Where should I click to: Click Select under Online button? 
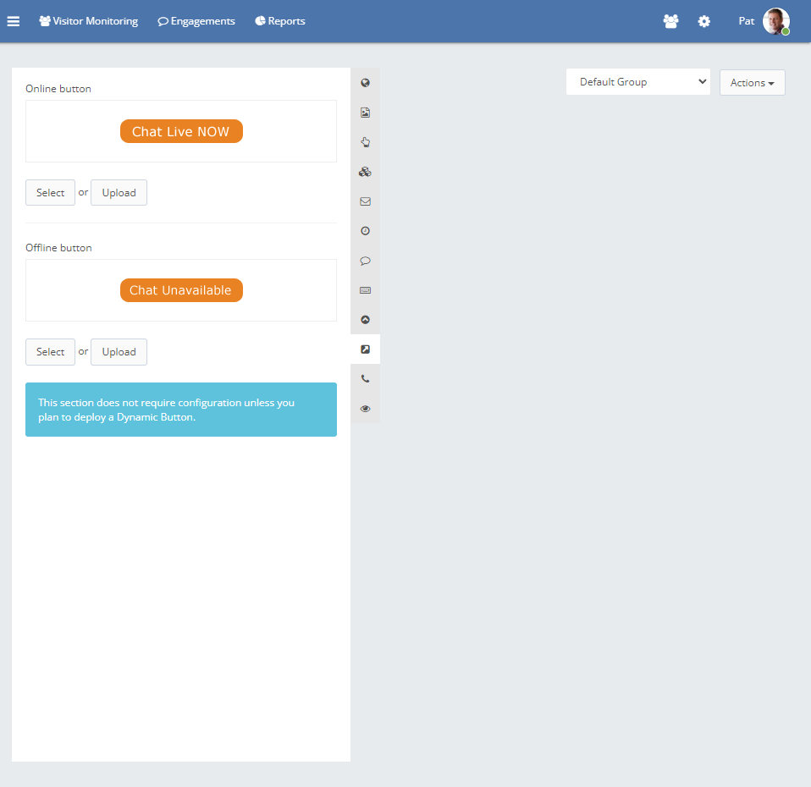tap(50, 193)
